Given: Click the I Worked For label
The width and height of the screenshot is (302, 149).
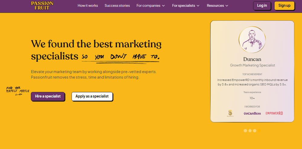Looking at the screenshot, I should [x=252, y=107].
